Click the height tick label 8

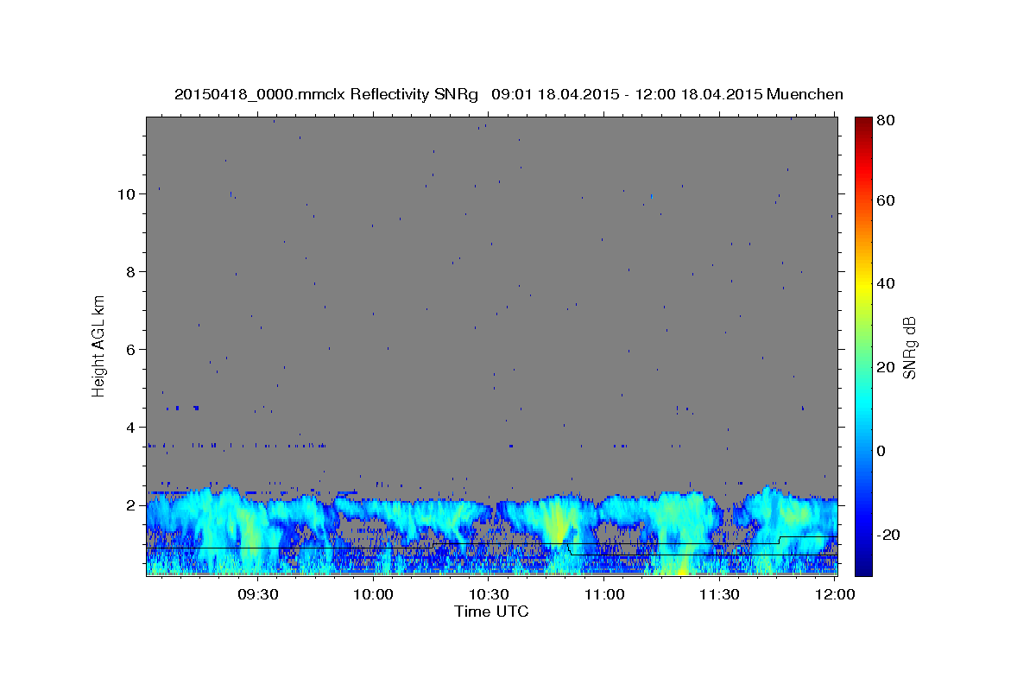pos(131,272)
